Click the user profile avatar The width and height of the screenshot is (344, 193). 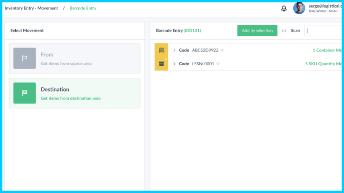[299, 8]
